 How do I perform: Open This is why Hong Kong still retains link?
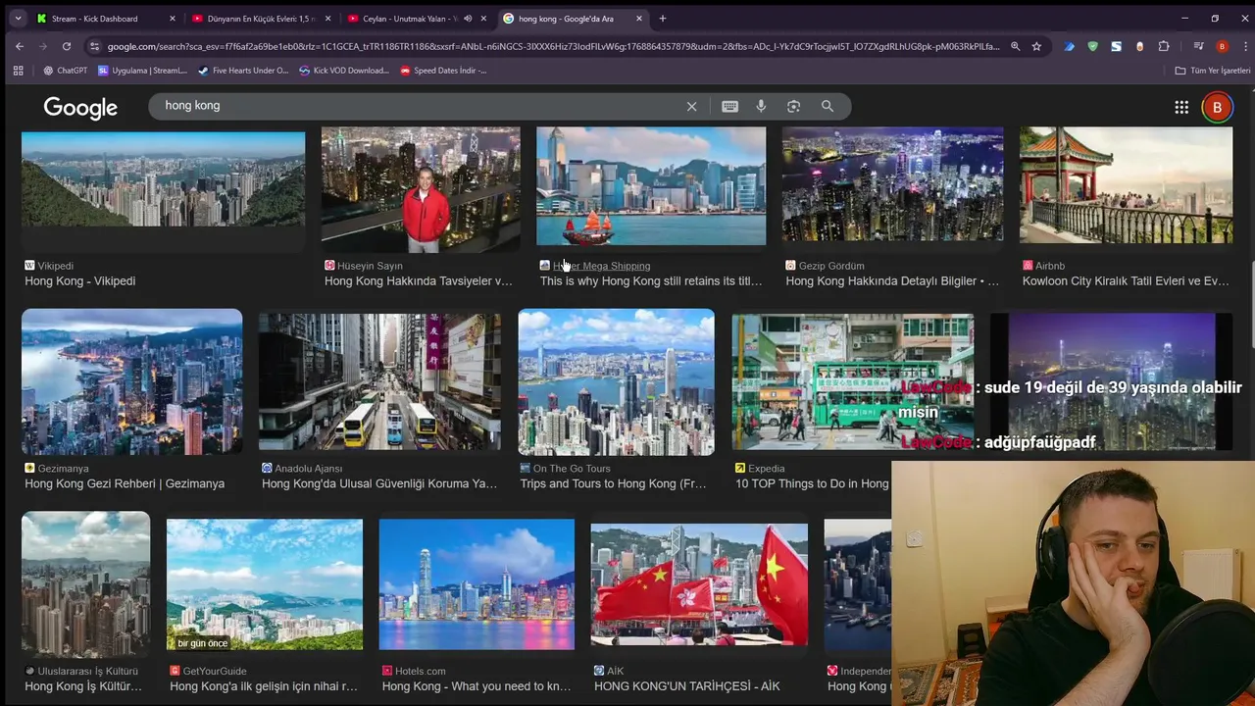click(x=651, y=281)
